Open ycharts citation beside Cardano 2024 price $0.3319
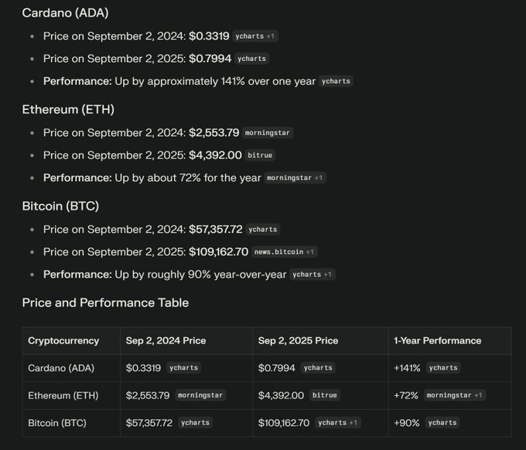 pos(255,36)
